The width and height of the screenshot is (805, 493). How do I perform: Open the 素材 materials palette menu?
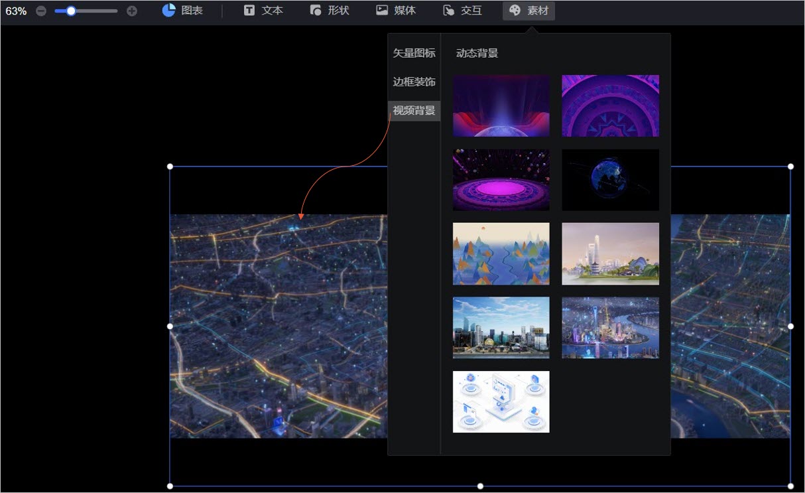click(528, 11)
